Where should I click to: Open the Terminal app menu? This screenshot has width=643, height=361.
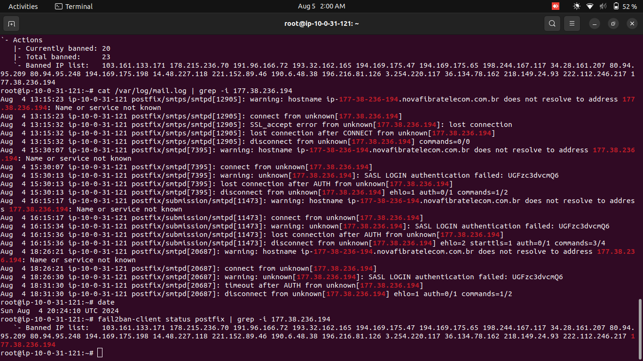coord(74,6)
